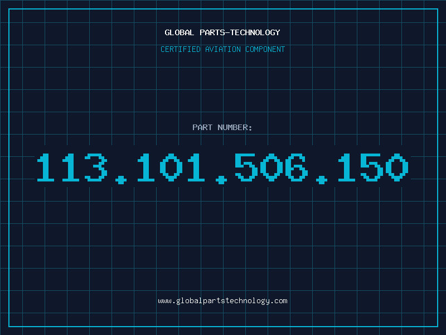The width and height of the screenshot is (446, 335).
Task: Click the GLOBAL PARTS-TECHNOLOGY heading
Action: tap(222, 32)
